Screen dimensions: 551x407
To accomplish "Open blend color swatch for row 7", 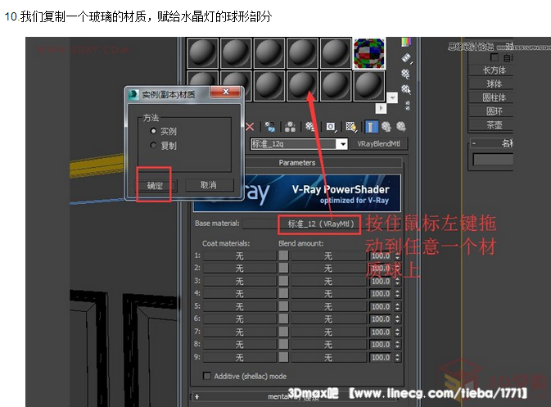I will point(283,332).
